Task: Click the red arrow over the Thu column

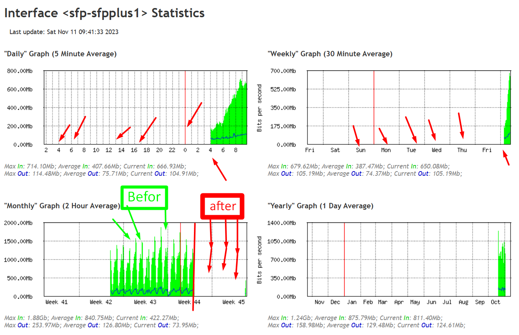Action: coord(461,126)
